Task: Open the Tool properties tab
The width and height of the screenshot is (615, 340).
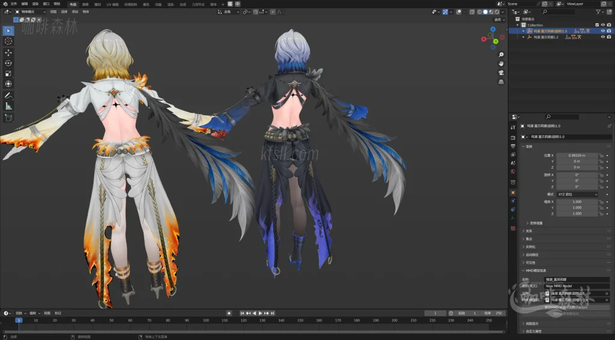Action: click(513, 127)
